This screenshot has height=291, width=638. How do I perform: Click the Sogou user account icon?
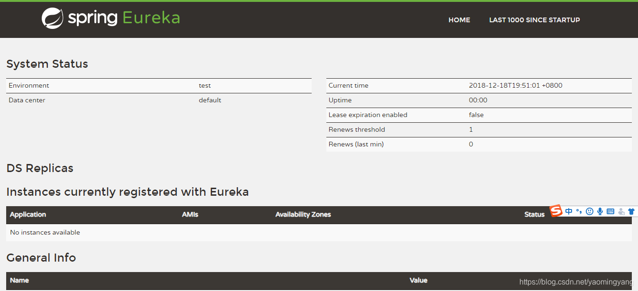point(621,212)
